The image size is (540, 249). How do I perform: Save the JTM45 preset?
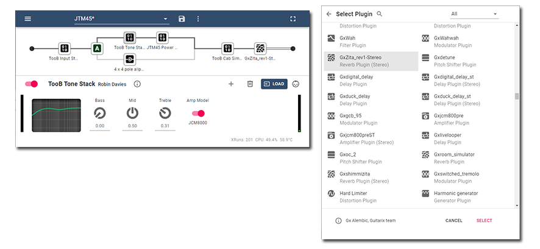coord(182,19)
